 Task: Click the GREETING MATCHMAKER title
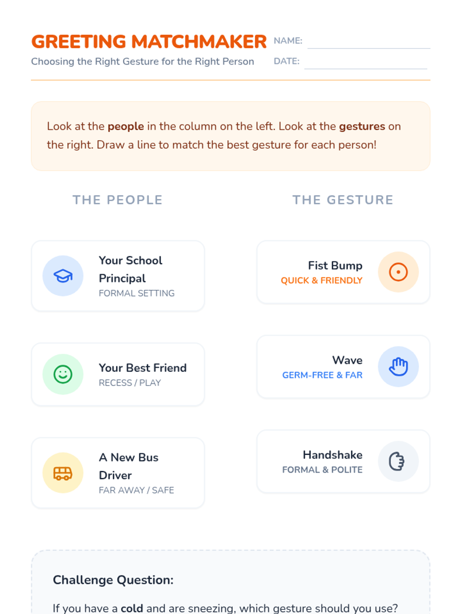pos(149,41)
